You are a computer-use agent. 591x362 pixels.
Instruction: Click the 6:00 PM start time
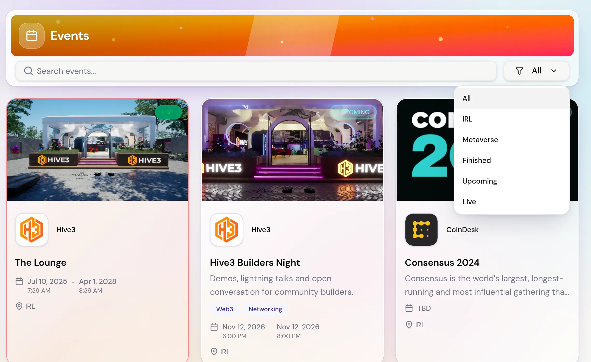234,336
